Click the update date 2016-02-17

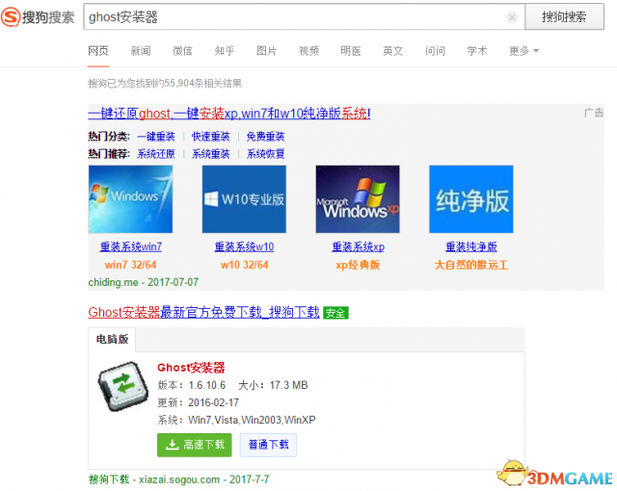pyautogui.click(x=214, y=402)
